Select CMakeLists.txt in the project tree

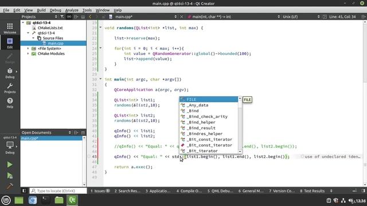pos(50,28)
